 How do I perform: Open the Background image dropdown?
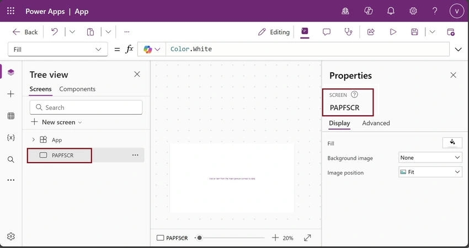430,158
